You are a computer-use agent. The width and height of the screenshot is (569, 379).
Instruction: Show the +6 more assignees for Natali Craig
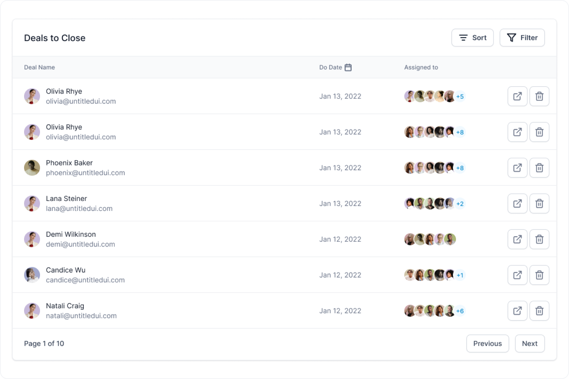pyautogui.click(x=460, y=311)
